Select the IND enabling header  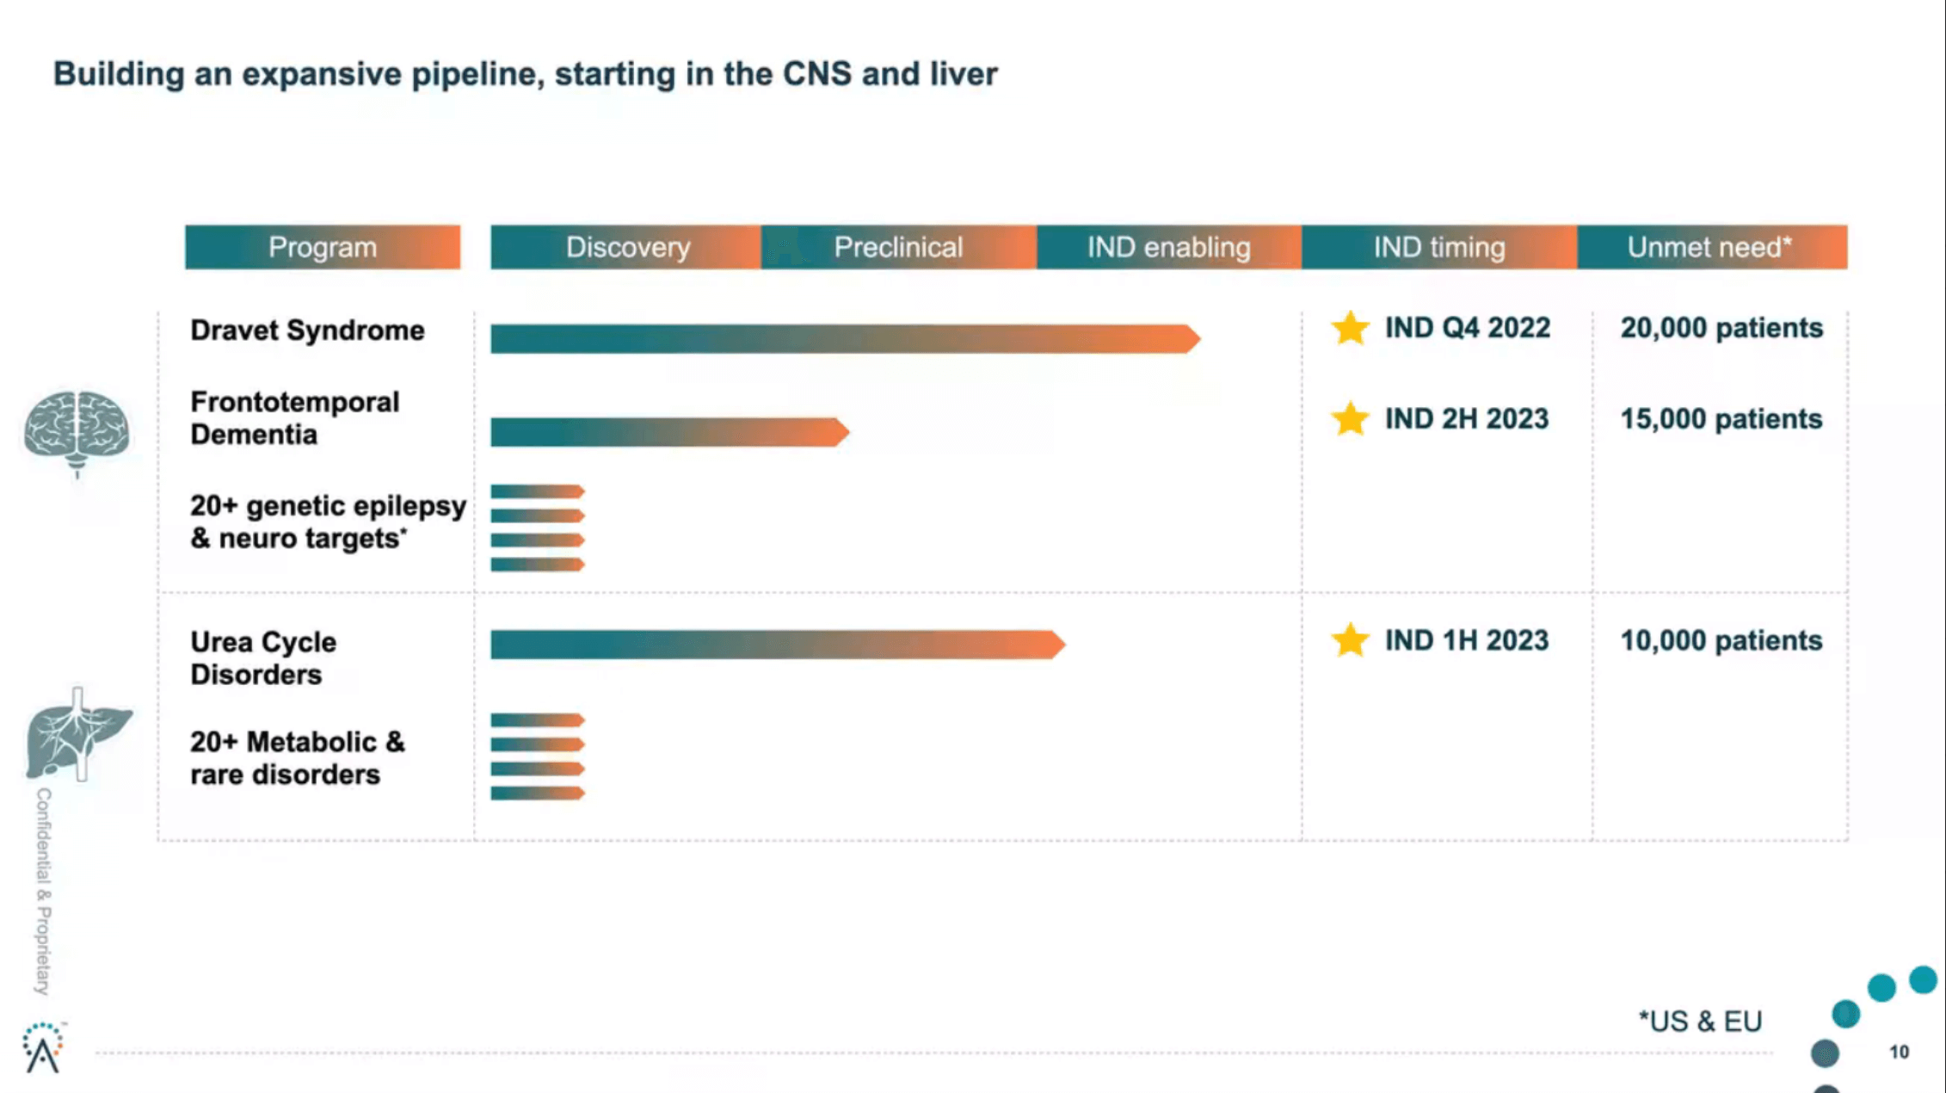[x=1168, y=248]
